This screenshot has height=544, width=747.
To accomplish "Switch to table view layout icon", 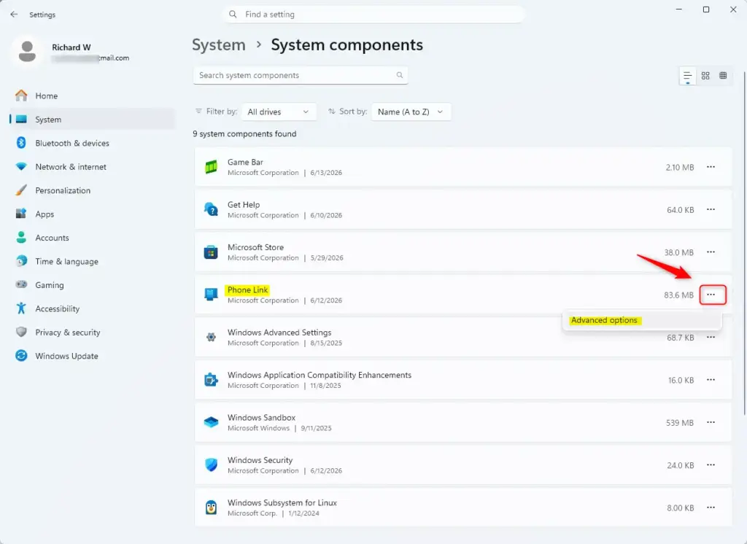I will (x=723, y=75).
